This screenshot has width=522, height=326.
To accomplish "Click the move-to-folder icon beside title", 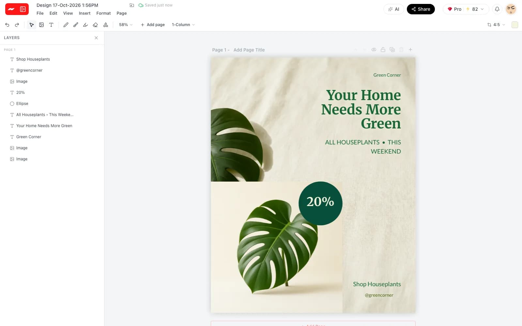I will pyautogui.click(x=132, y=5).
